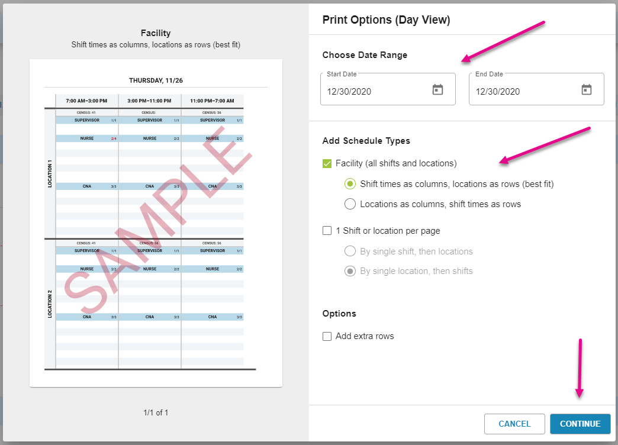The height and width of the screenshot is (445, 618).
Task: Click the Choose Date Range heading
Action: tap(365, 55)
